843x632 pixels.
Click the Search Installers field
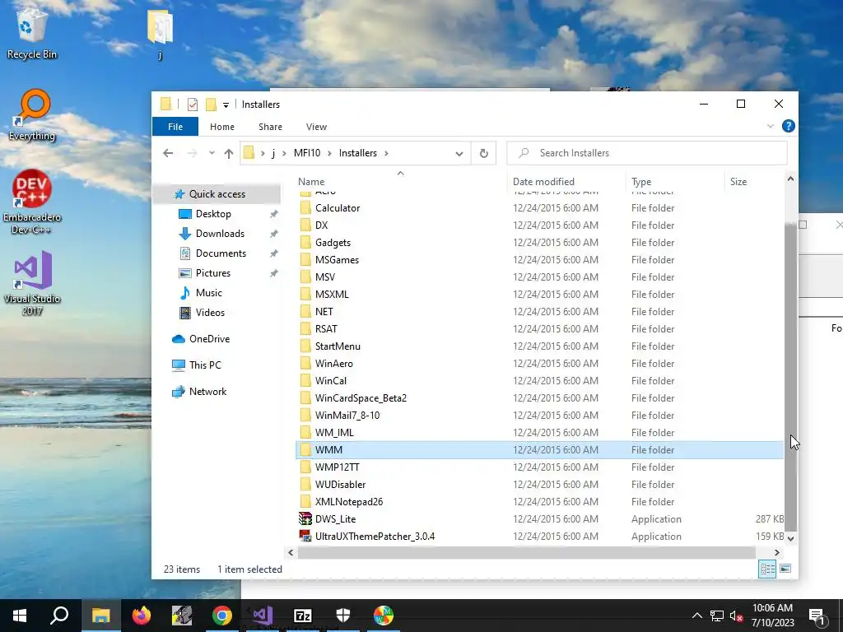tap(647, 153)
